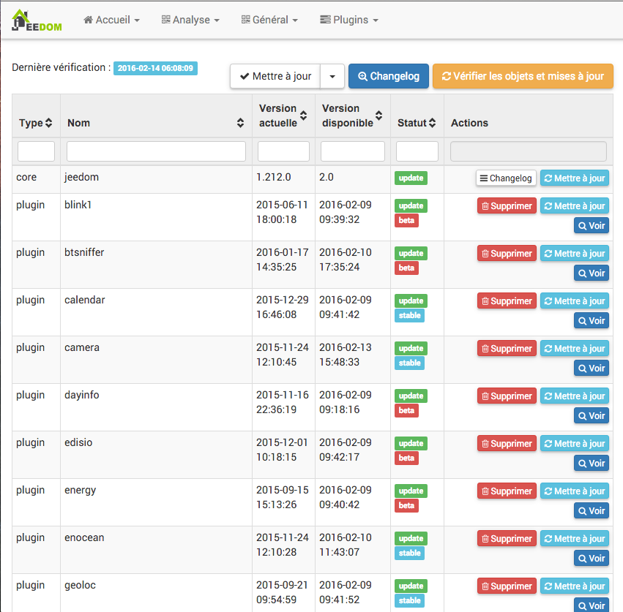Screen dimensions: 623x612
Task: Click the stable badge in calendar row
Action: pos(410,316)
